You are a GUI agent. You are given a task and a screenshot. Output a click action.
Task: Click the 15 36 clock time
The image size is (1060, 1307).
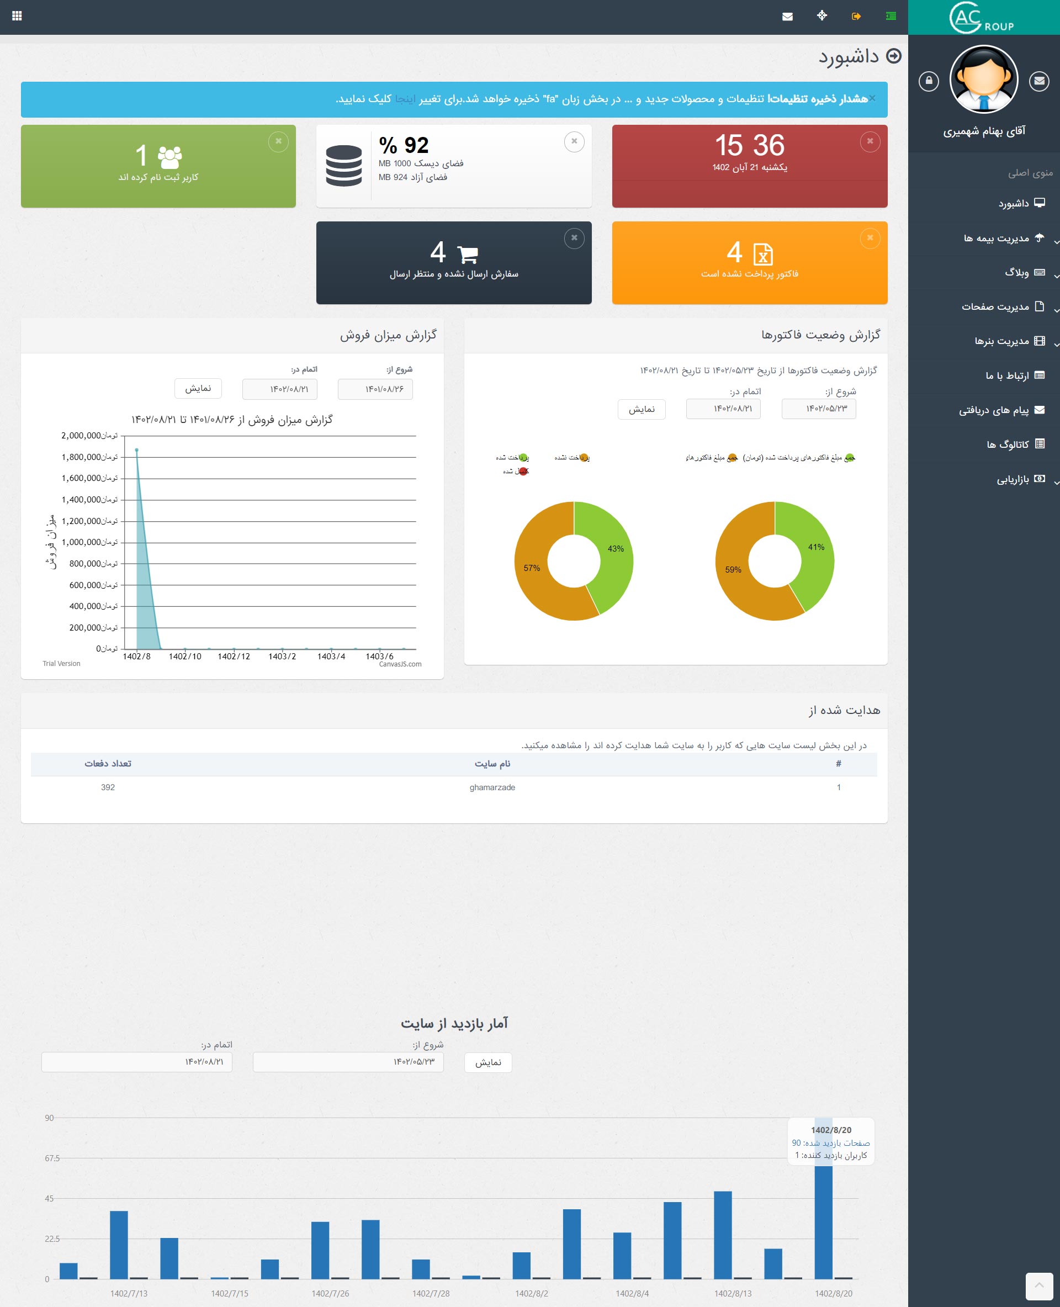[749, 145]
